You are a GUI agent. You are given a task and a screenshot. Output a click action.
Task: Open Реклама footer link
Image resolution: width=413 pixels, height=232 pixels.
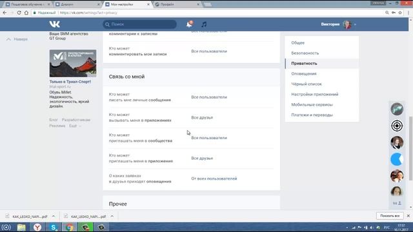(57, 126)
